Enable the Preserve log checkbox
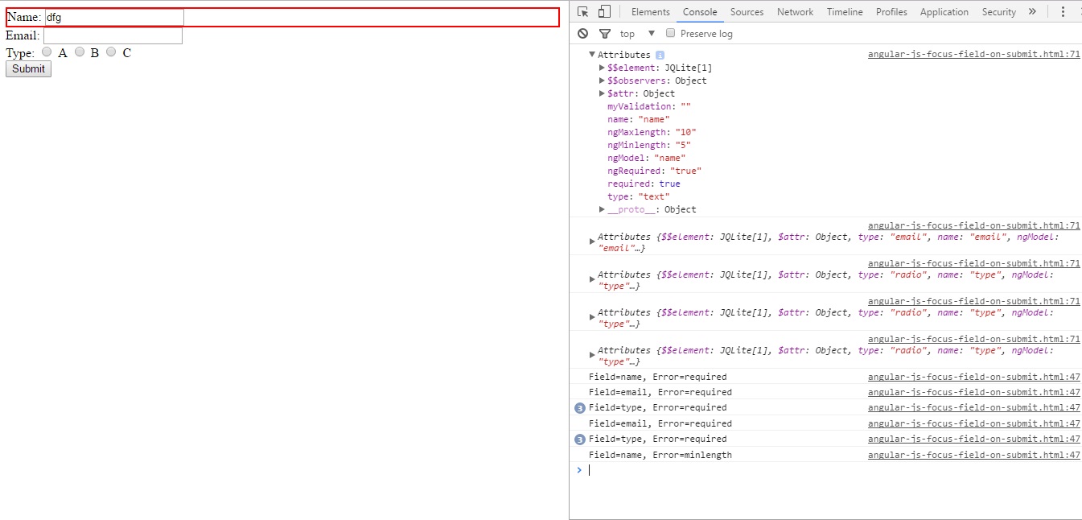 [670, 33]
